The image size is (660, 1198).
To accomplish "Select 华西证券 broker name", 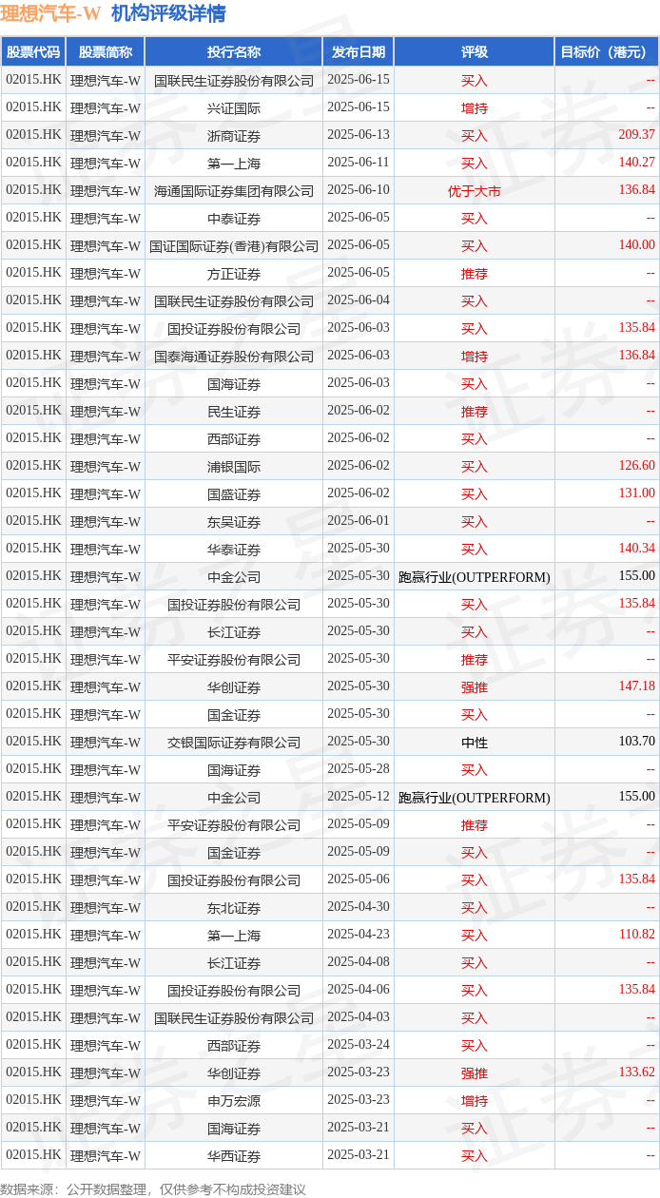I will point(234,1156).
